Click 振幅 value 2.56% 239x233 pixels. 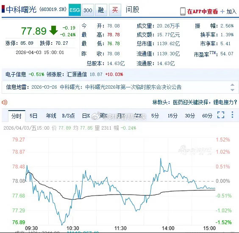click(227, 26)
